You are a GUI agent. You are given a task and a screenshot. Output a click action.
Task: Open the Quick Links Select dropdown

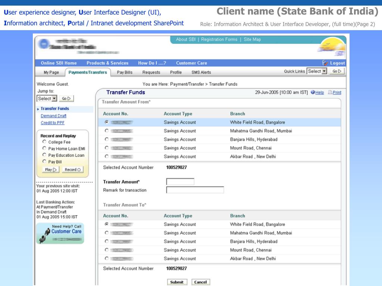pyautogui.click(x=316, y=71)
